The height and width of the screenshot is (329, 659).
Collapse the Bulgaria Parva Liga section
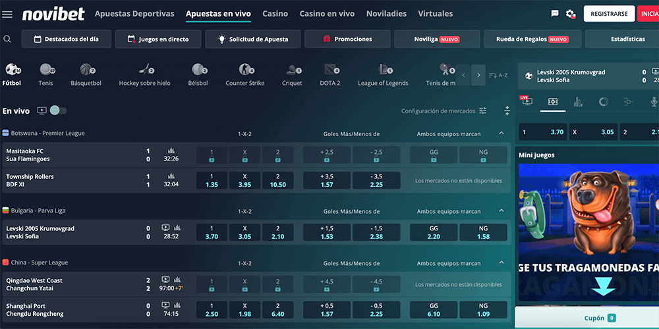(501, 211)
